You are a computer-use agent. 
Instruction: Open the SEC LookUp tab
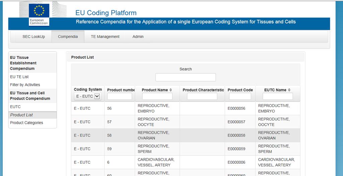pyautogui.click(x=34, y=37)
